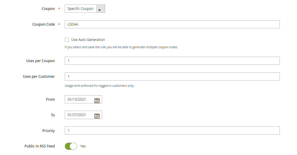This screenshot has height=155, width=297.
Task: Click the Use Auto Generation label text
Action: click(88, 40)
